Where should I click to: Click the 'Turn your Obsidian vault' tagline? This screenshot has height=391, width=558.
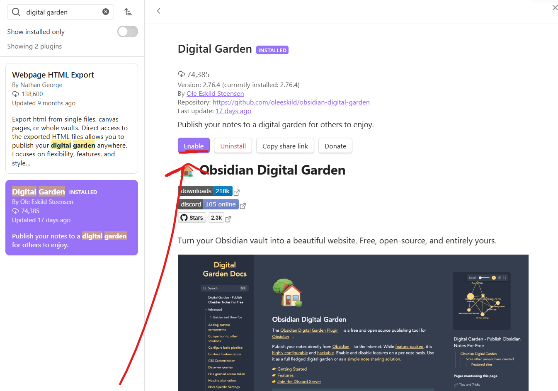[337, 241]
